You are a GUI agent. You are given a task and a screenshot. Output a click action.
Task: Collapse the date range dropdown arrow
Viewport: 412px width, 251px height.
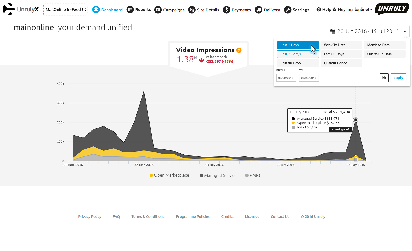pos(405,31)
